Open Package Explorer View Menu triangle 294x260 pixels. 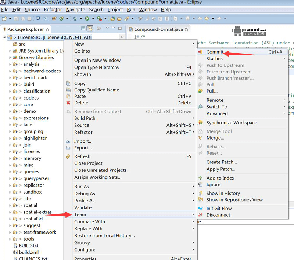coord(107,28)
